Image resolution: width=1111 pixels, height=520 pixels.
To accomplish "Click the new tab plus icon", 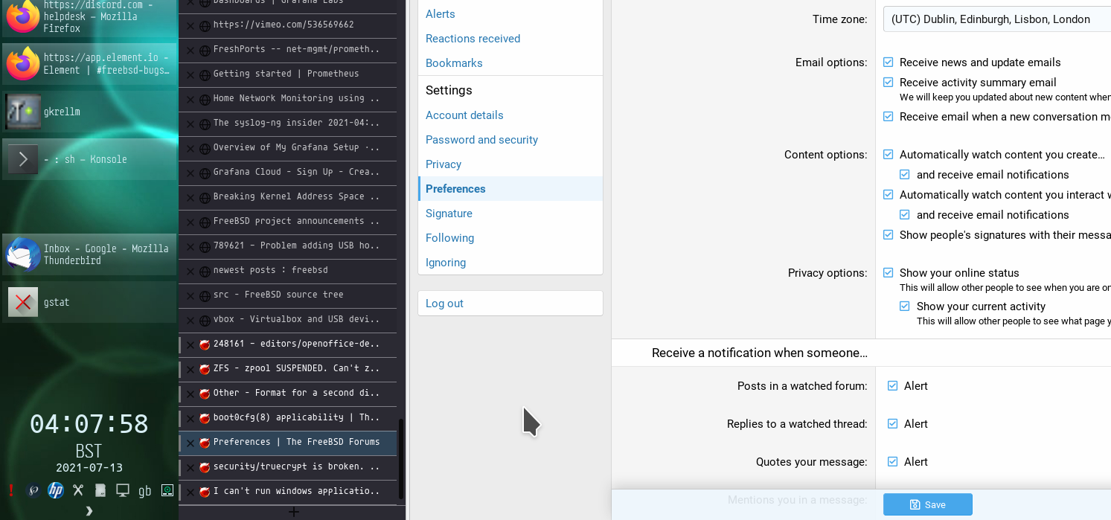I will tap(293, 512).
